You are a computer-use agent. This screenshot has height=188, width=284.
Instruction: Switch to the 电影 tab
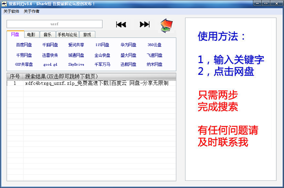point(31,35)
